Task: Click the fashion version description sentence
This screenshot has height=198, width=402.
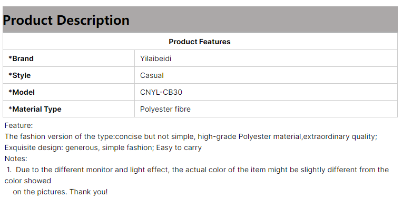Action: tap(191, 136)
